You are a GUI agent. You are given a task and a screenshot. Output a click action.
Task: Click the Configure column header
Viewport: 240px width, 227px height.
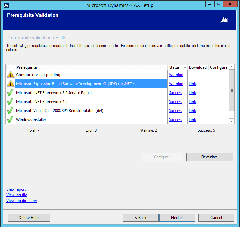218,67
